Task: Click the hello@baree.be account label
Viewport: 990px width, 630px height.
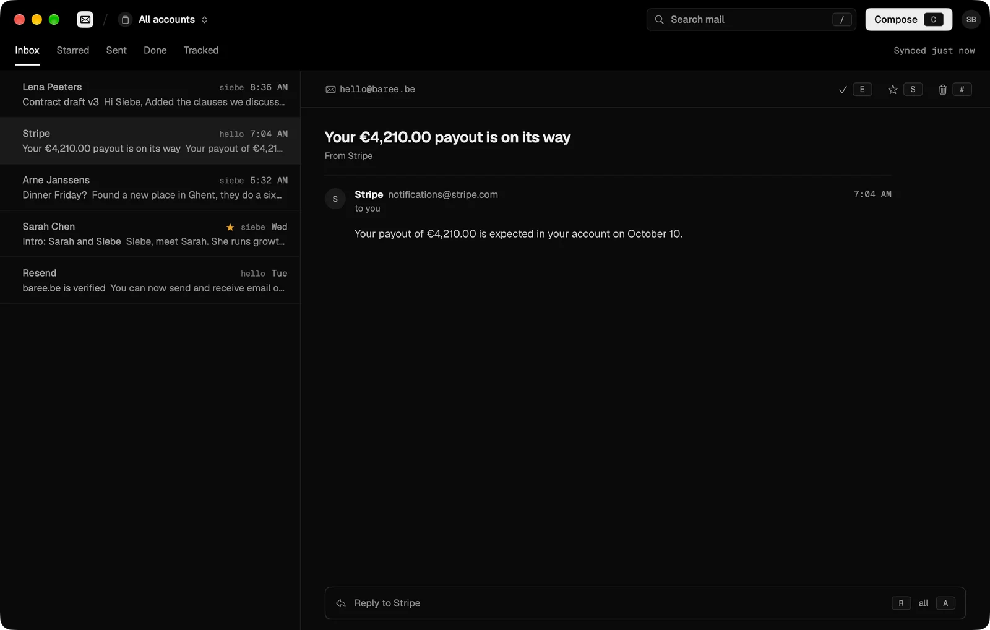Action: (377, 90)
